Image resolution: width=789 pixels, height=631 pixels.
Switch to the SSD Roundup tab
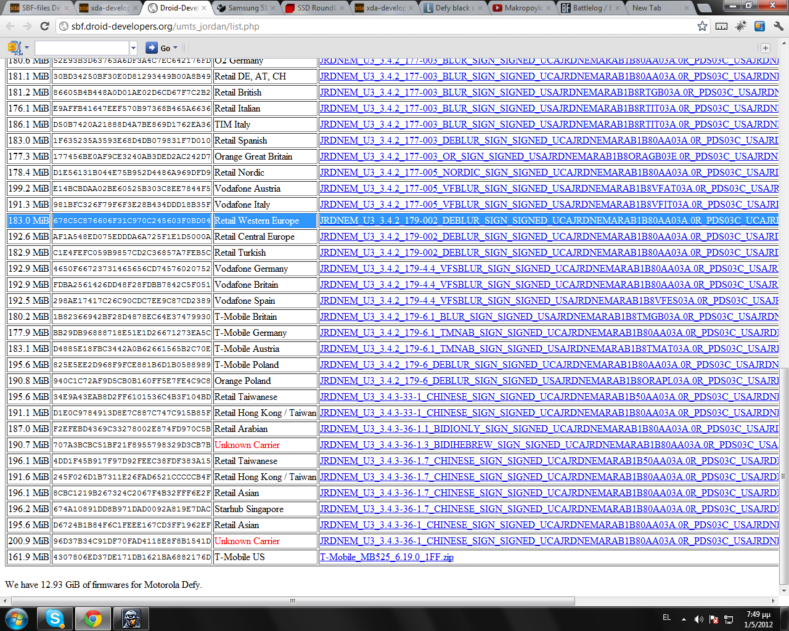point(312,8)
